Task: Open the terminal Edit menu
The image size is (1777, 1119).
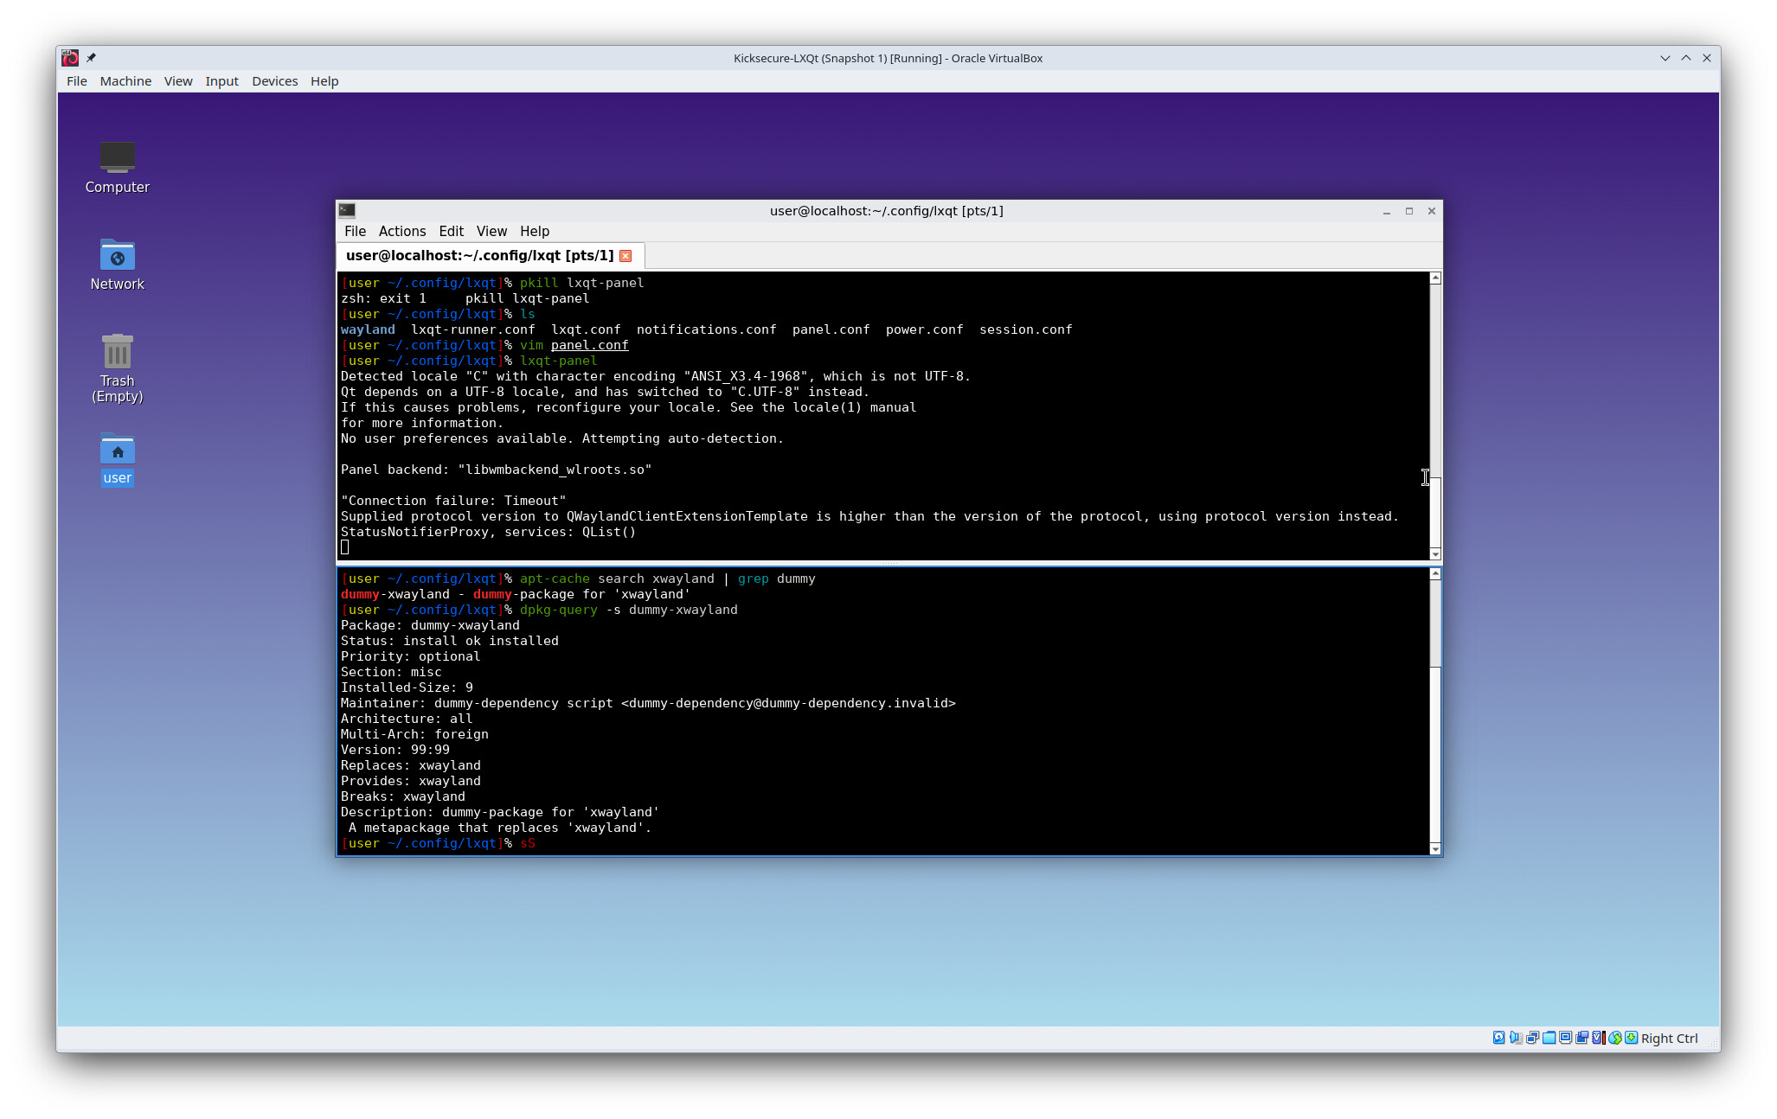Action: pyautogui.click(x=451, y=232)
